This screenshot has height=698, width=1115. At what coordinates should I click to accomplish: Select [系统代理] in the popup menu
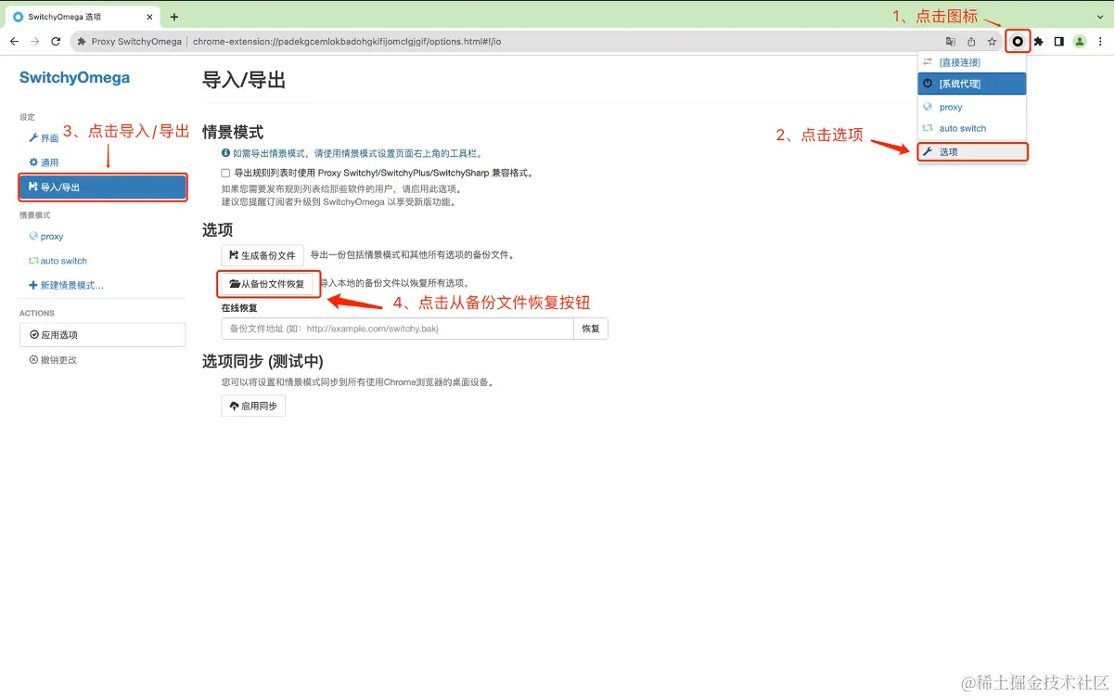point(972,84)
